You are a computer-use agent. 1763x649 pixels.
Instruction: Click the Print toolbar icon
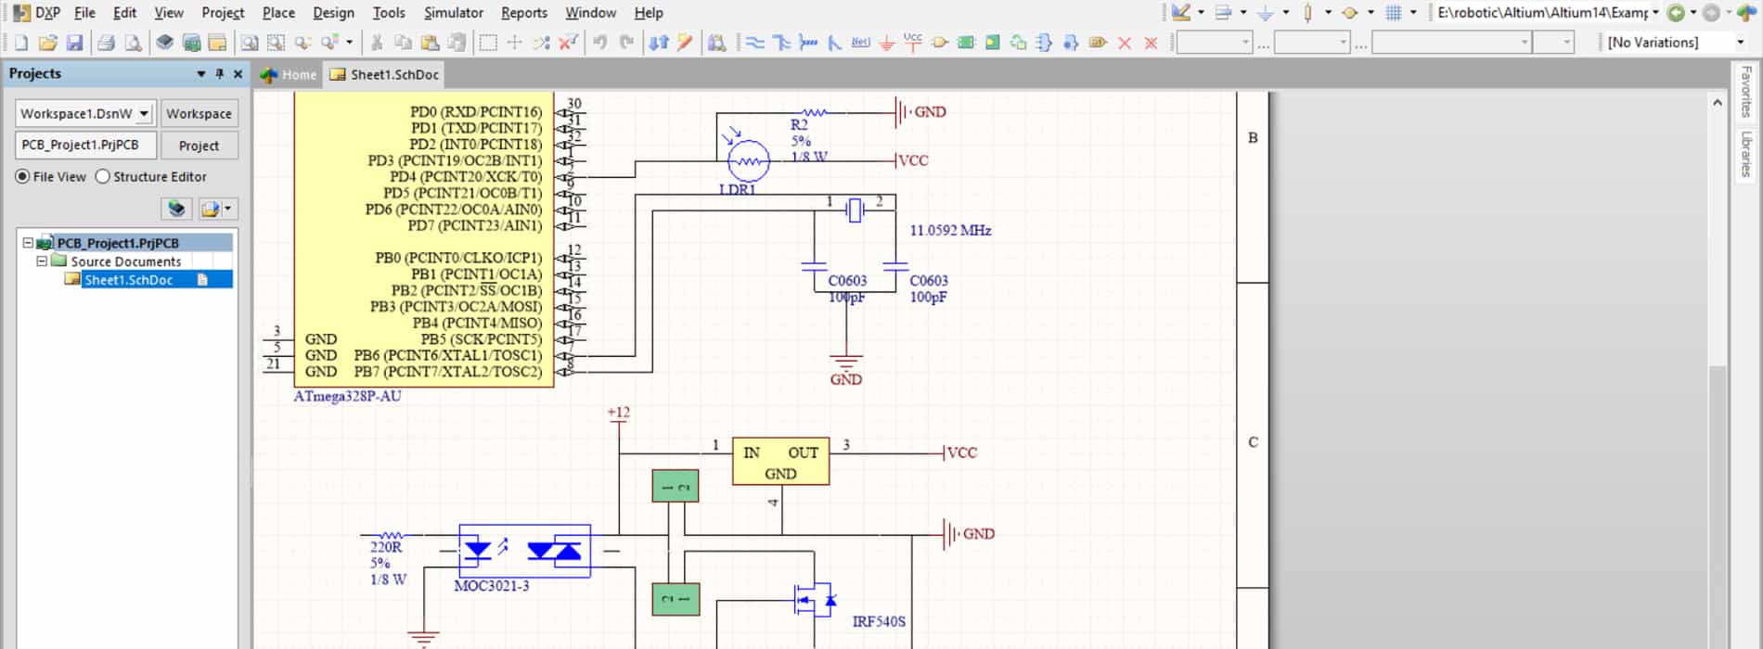(106, 43)
